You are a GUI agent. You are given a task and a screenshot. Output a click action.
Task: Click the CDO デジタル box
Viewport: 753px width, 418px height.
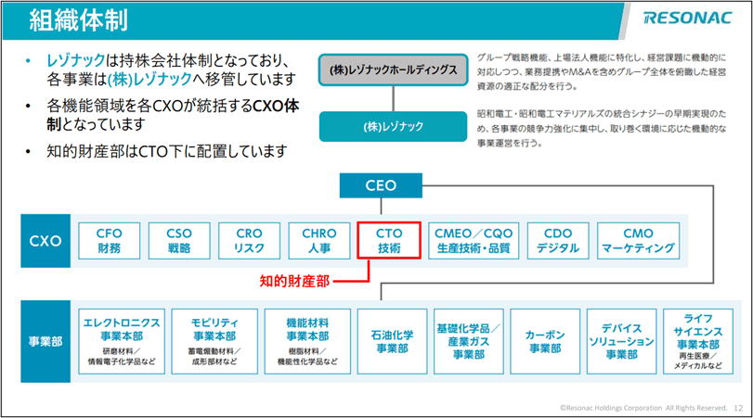[x=557, y=240]
